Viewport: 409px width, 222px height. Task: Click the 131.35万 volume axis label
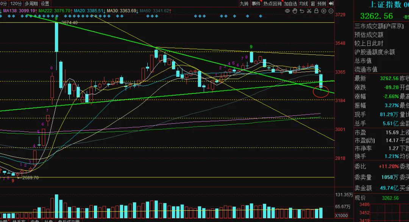point(344,195)
